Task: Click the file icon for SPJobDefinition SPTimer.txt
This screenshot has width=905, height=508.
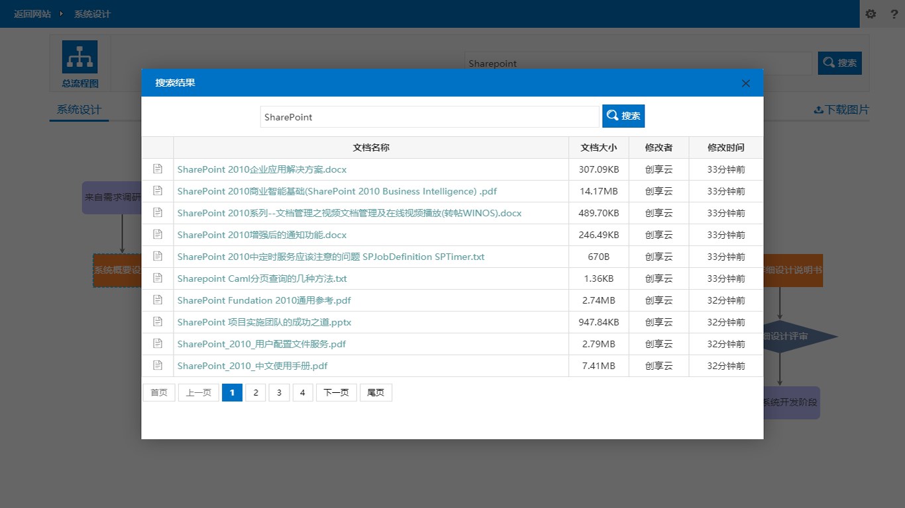Action: coord(158,256)
